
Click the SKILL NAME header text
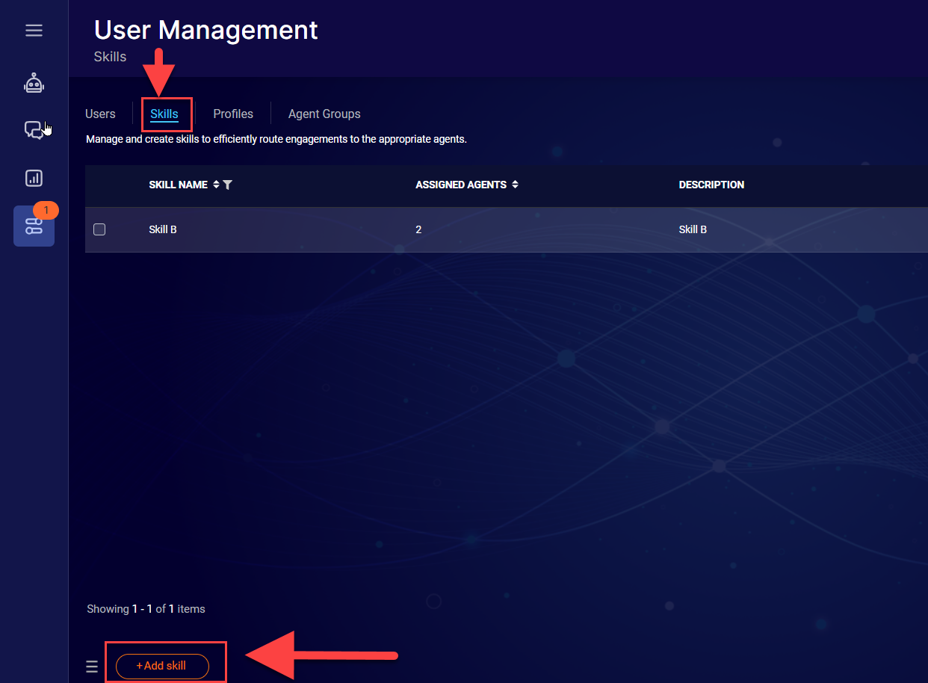point(179,185)
